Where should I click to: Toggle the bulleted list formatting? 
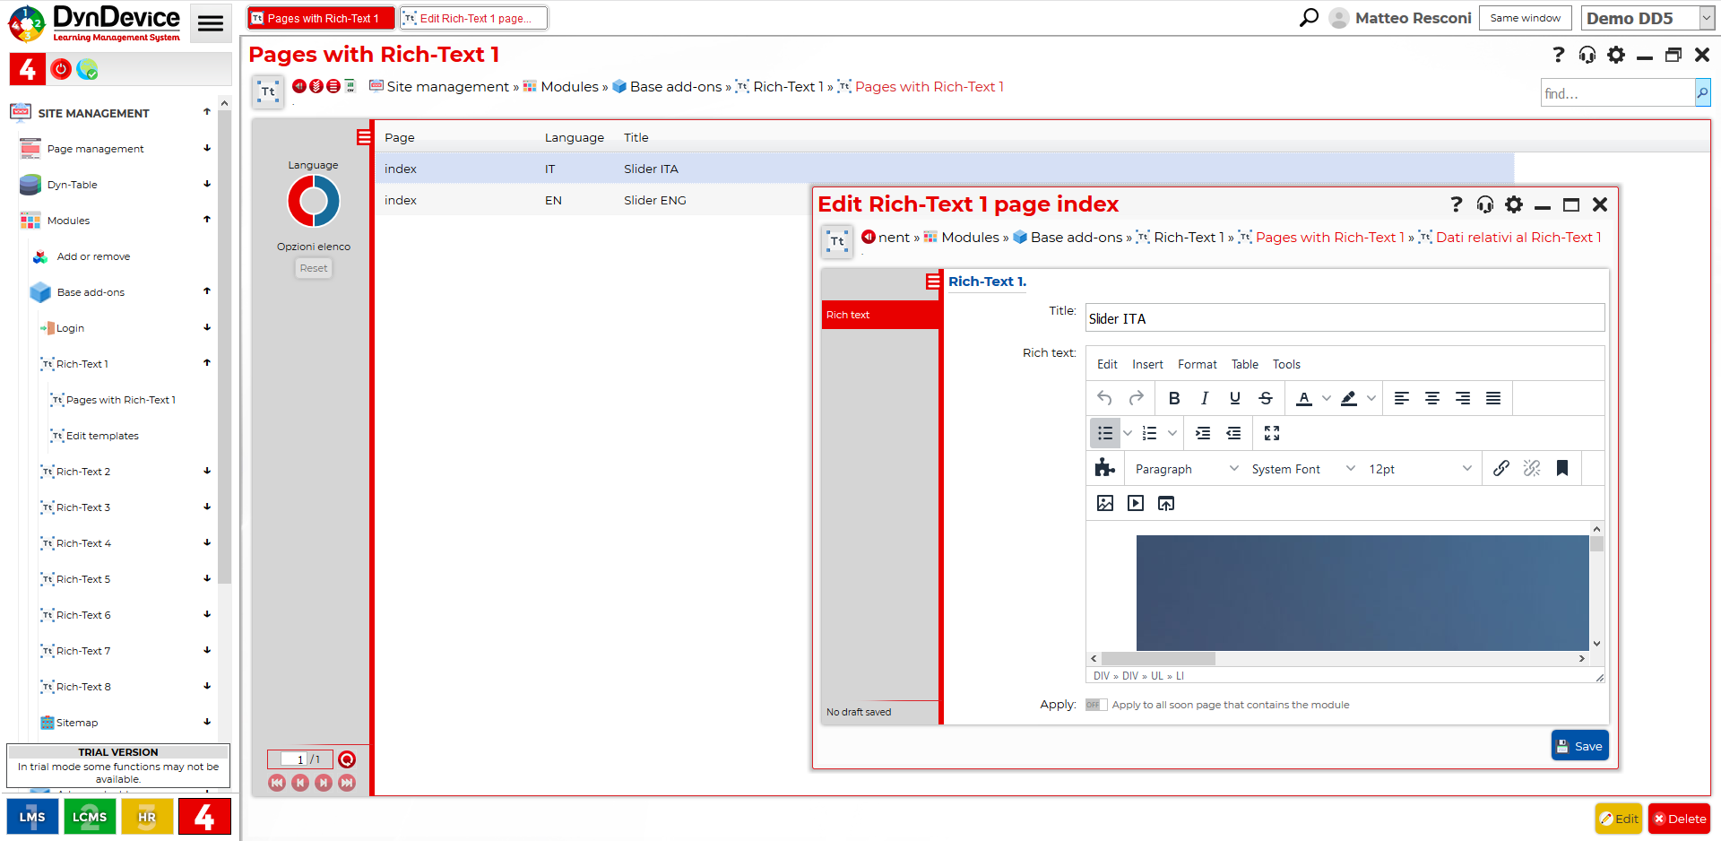pyautogui.click(x=1104, y=433)
